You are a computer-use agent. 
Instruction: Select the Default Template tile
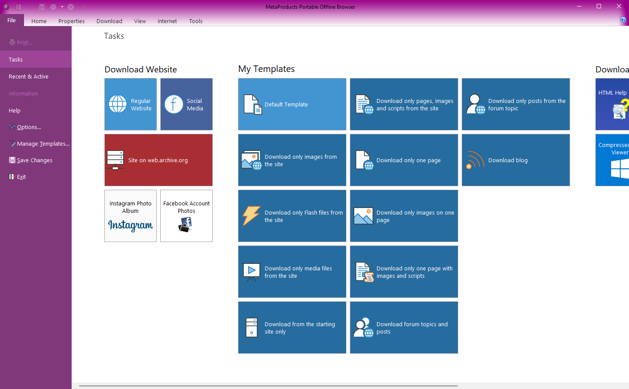click(x=292, y=104)
